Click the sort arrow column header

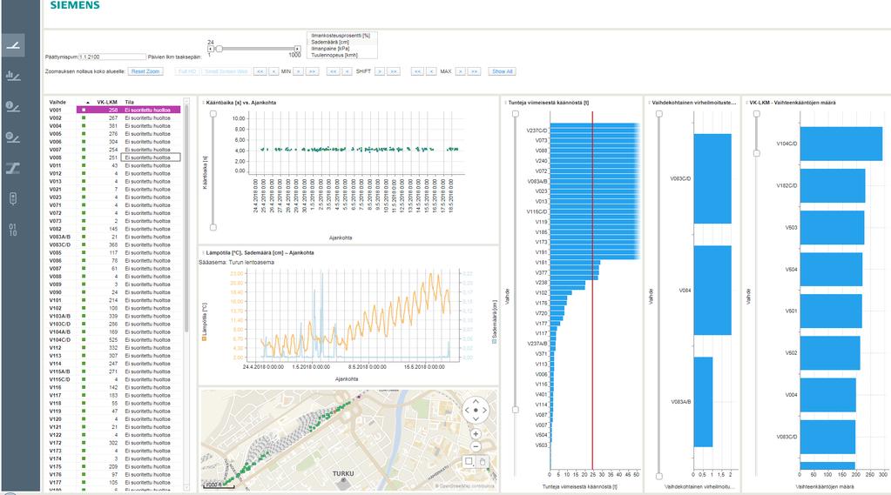point(87,102)
